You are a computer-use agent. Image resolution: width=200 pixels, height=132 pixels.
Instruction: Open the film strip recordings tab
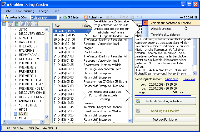[17, 24]
